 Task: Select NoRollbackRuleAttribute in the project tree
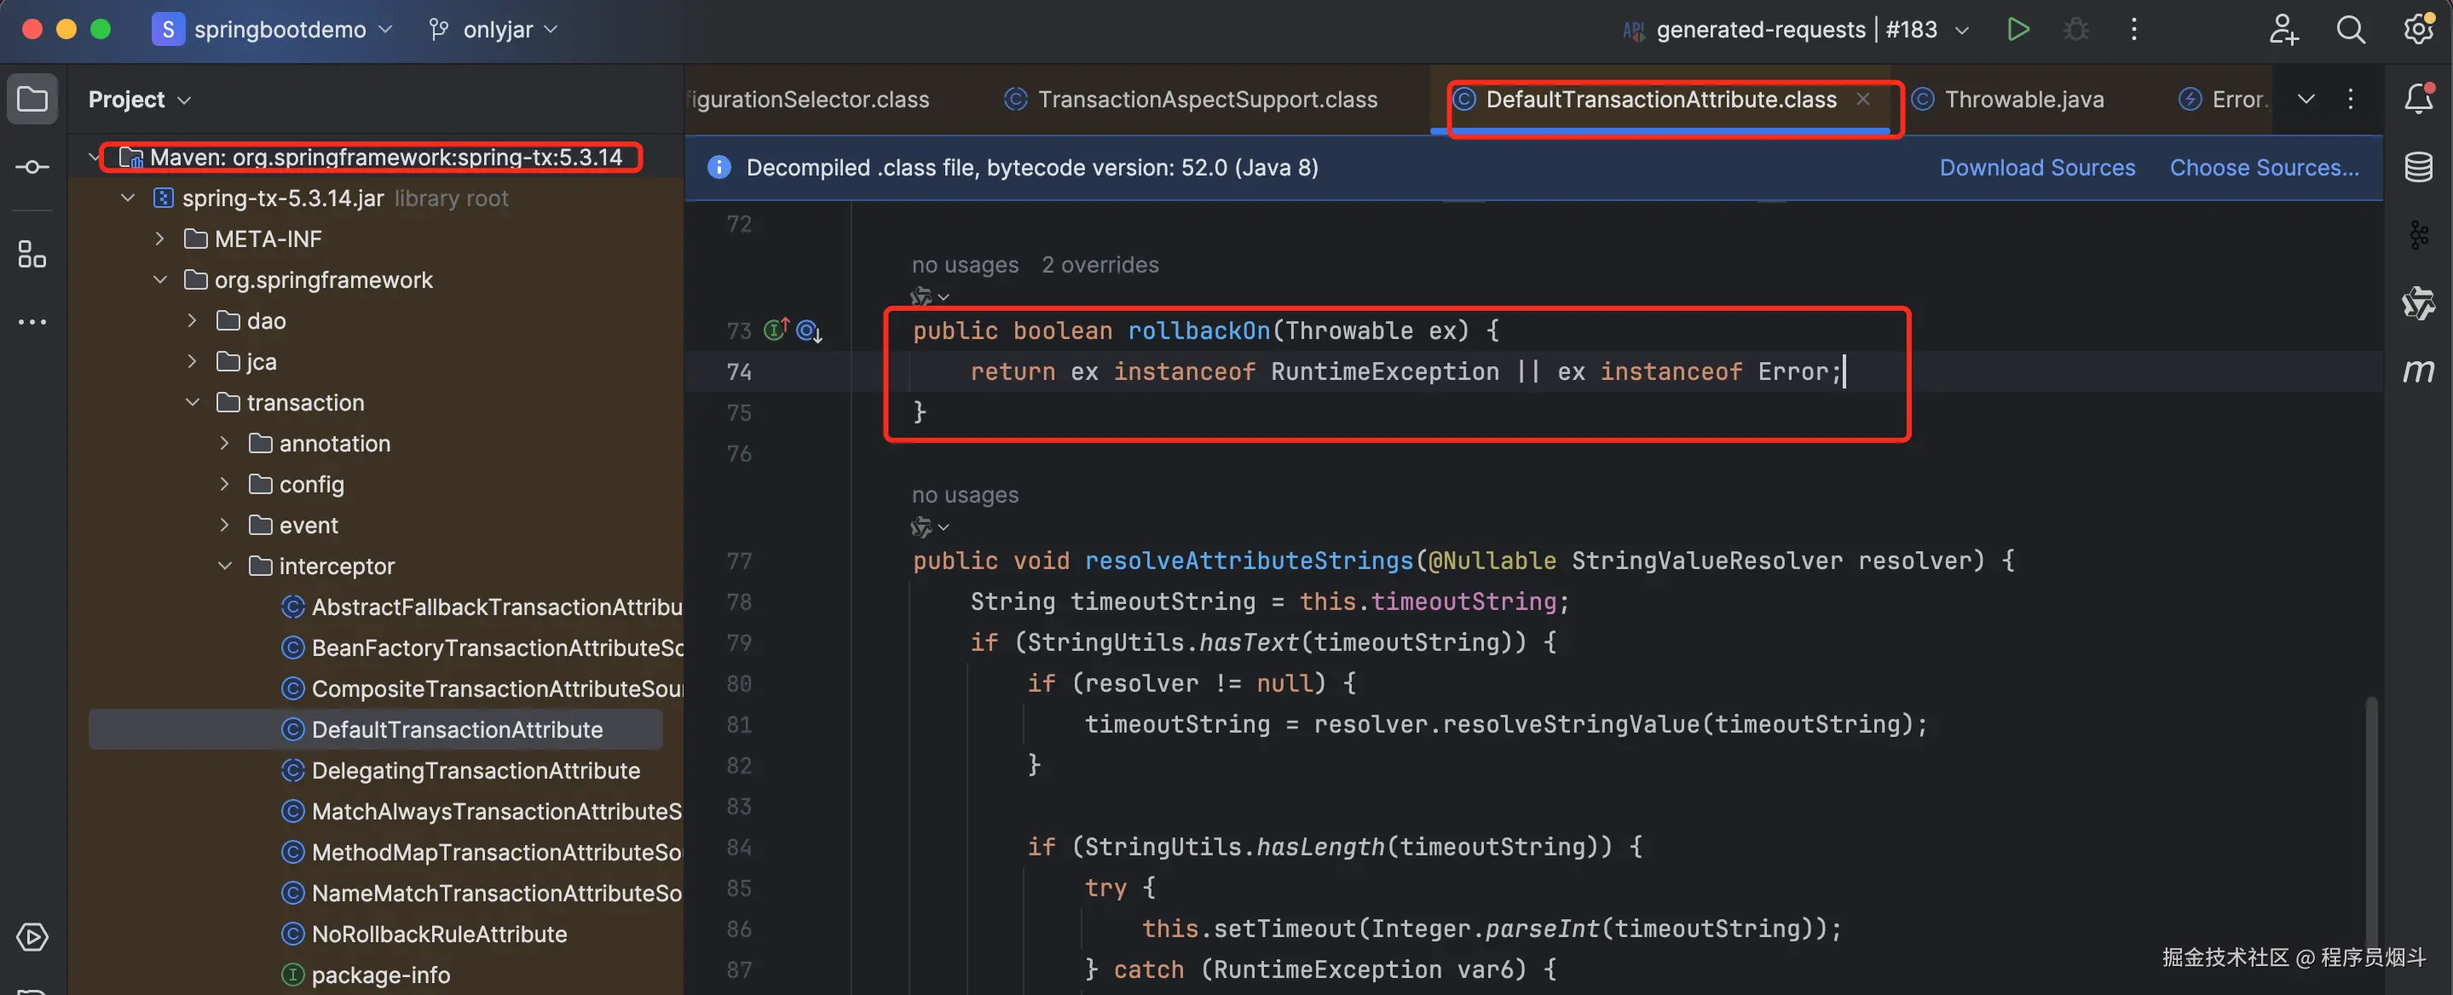(438, 934)
